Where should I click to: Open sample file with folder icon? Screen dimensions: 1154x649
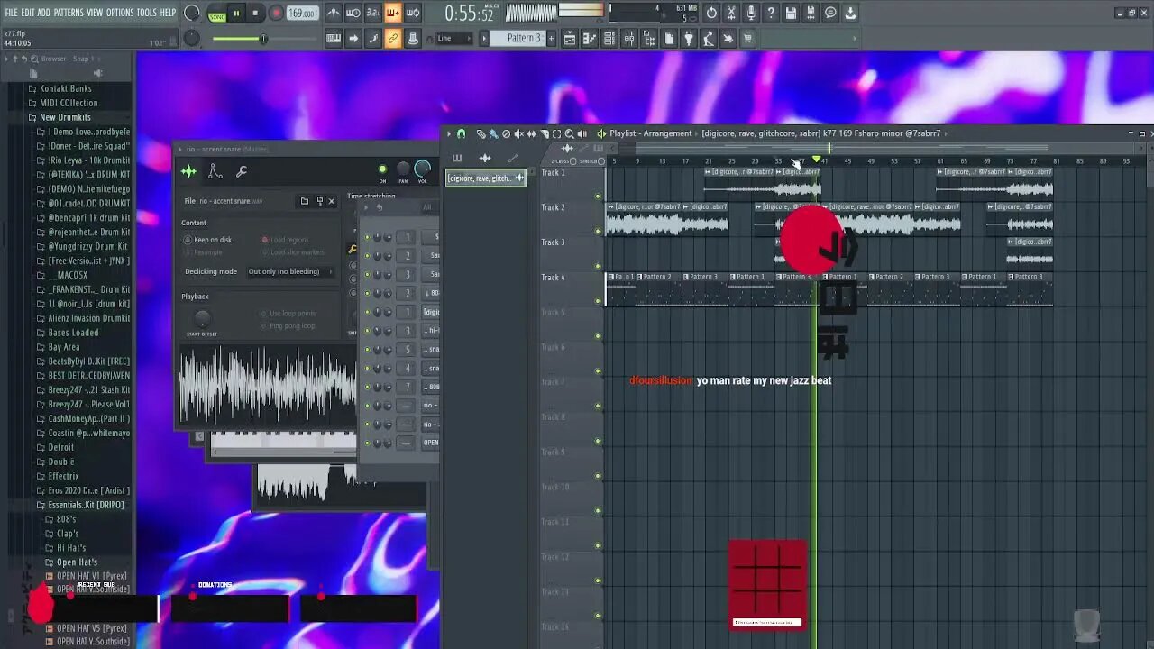tap(305, 201)
